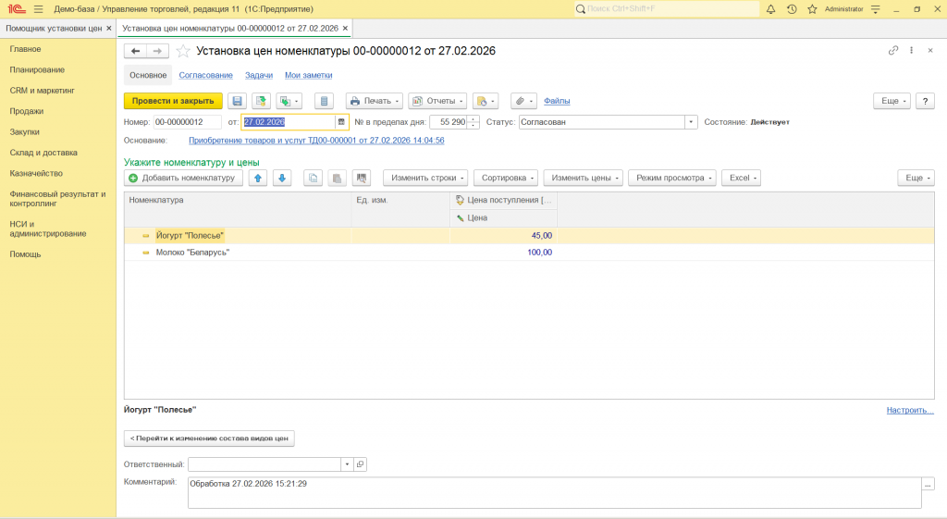Open the Ответственный dropdown arrow

(347, 464)
